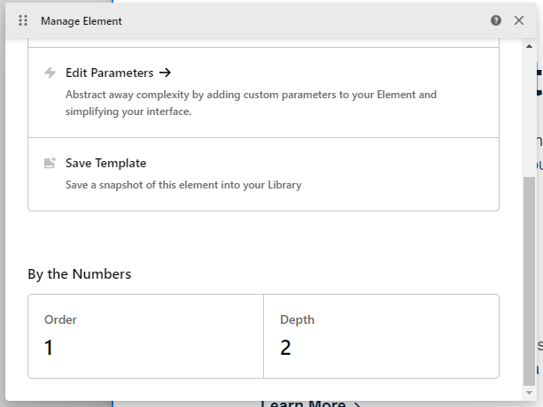
Task: Click the lightning bolt Edit Parameters icon
Action: (50, 73)
